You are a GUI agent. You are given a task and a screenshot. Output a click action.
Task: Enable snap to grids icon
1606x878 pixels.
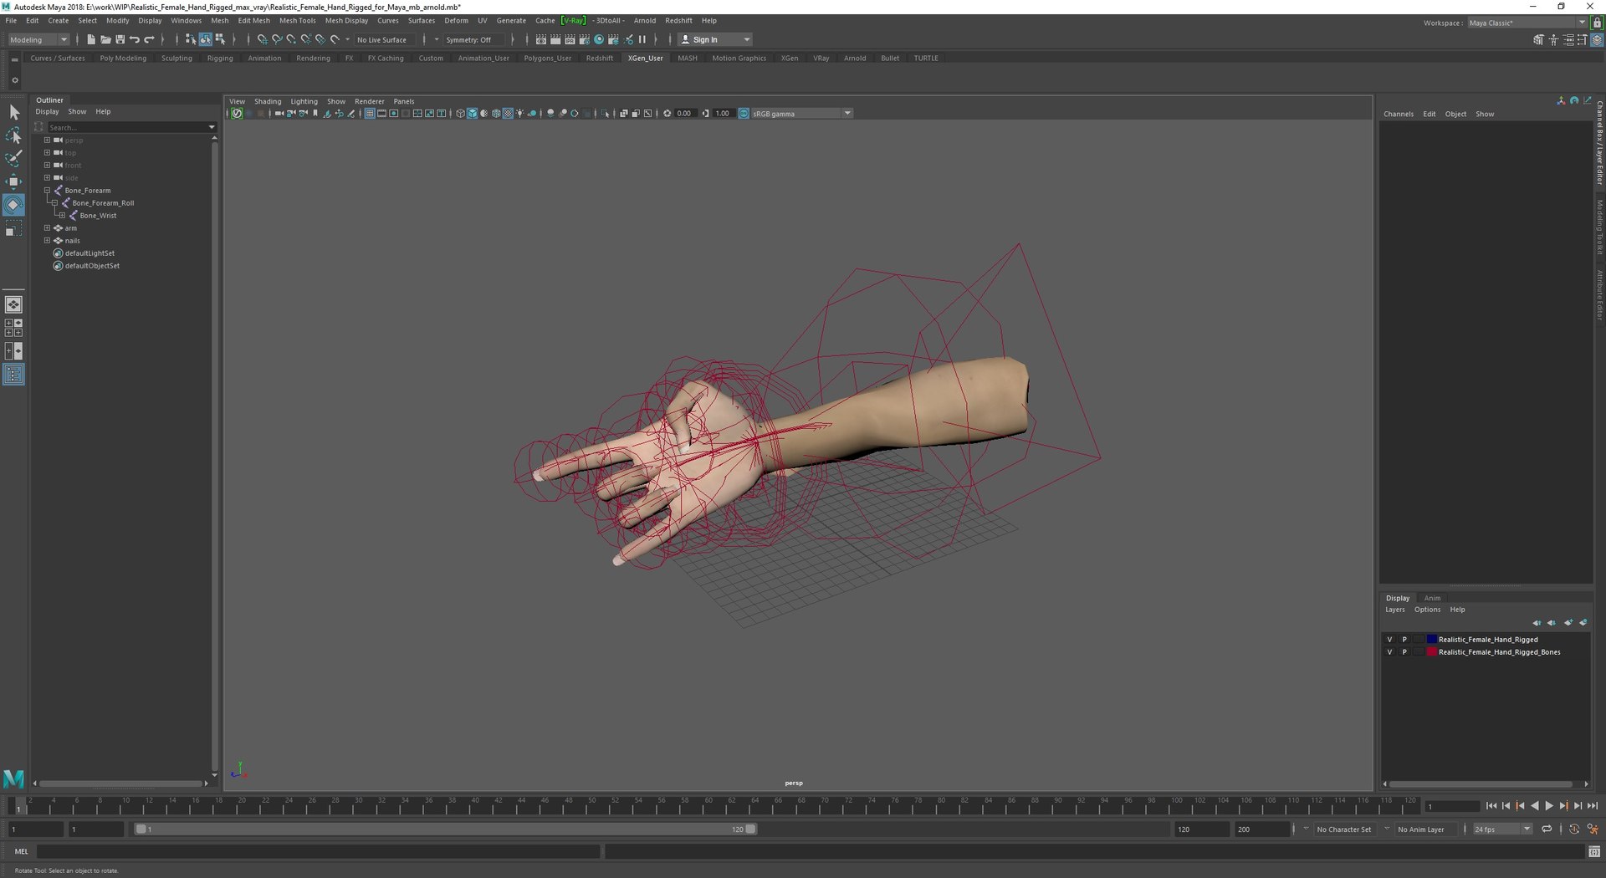point(263,39)
